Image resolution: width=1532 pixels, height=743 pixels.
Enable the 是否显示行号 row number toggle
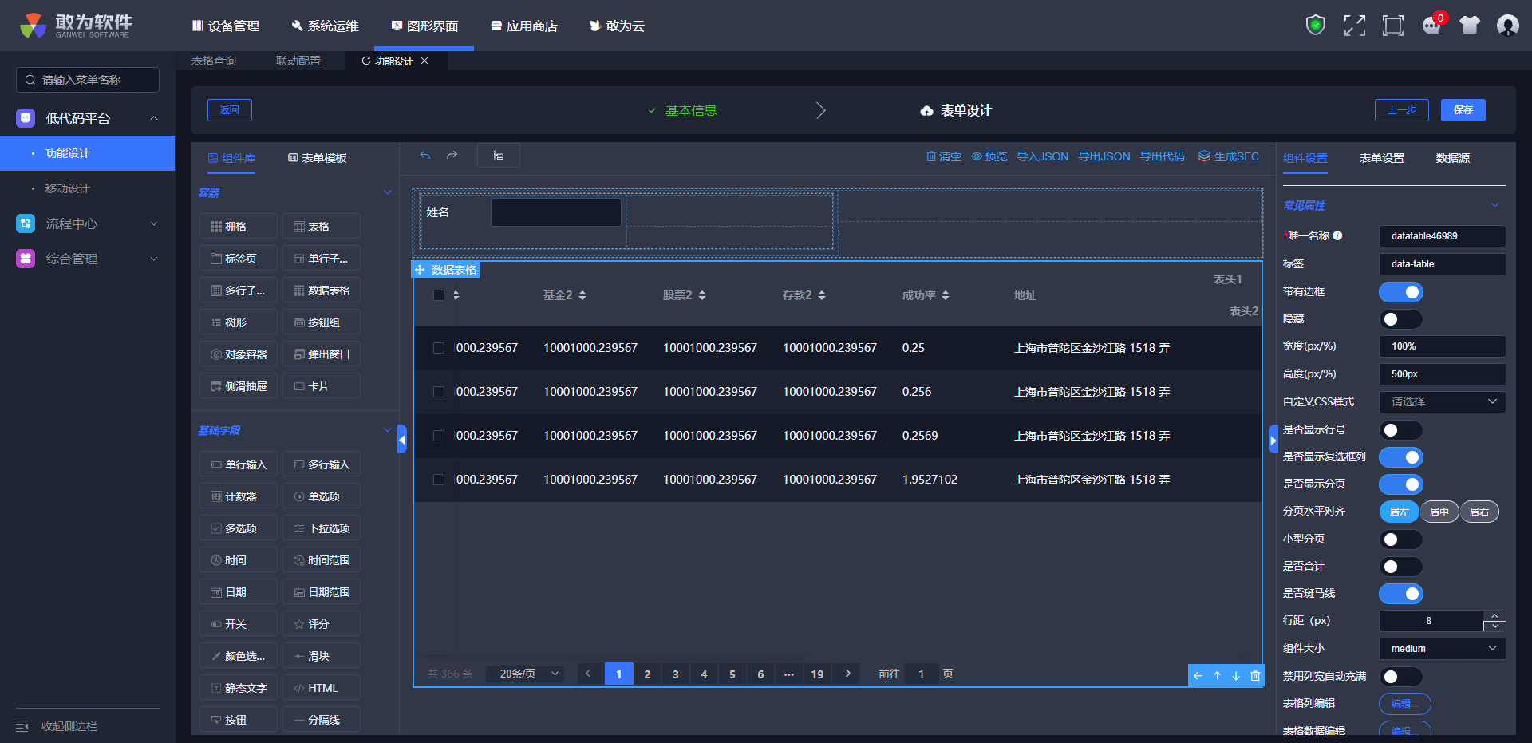point(1400,430)
